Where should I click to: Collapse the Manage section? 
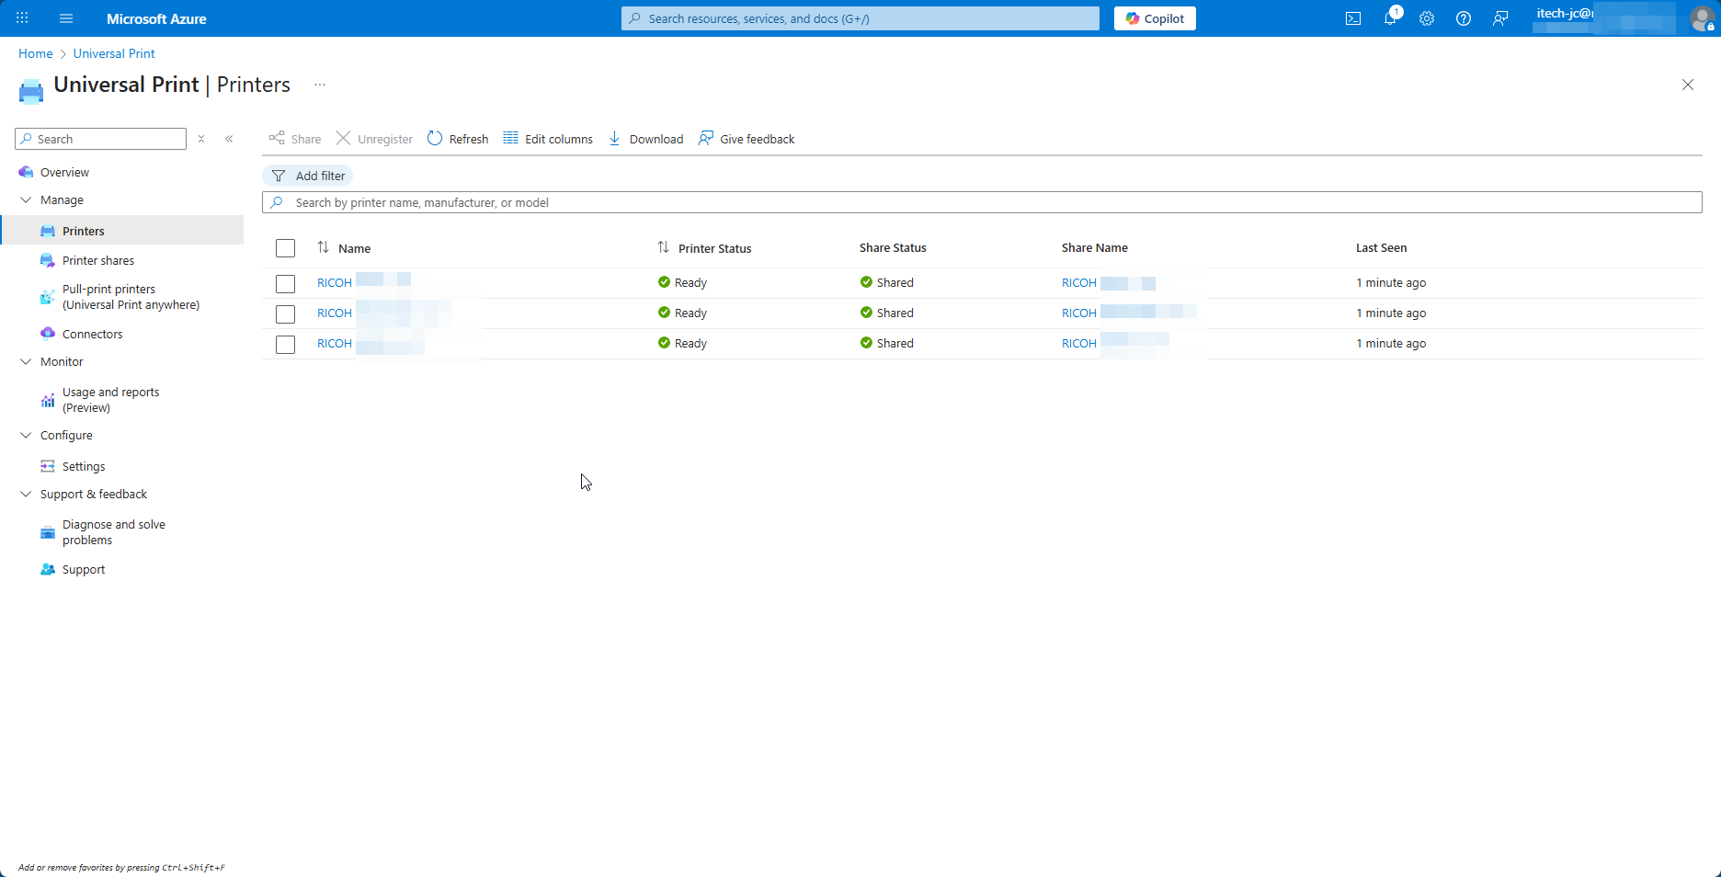tap(26, 199)
